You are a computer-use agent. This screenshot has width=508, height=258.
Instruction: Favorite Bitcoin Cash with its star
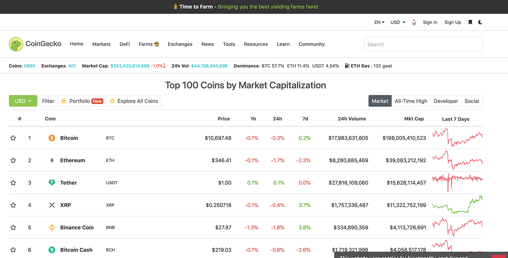[13, 250]
